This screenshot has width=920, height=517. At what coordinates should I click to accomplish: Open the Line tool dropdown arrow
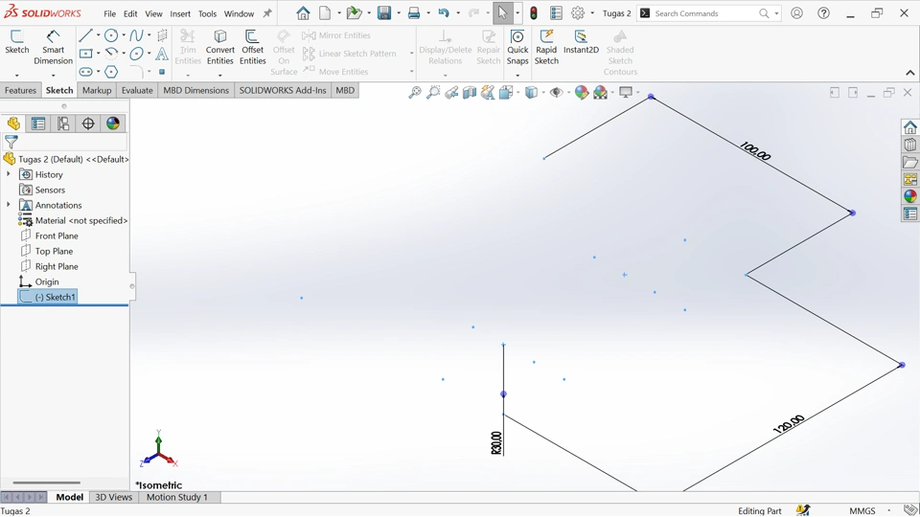coord(98,35)
